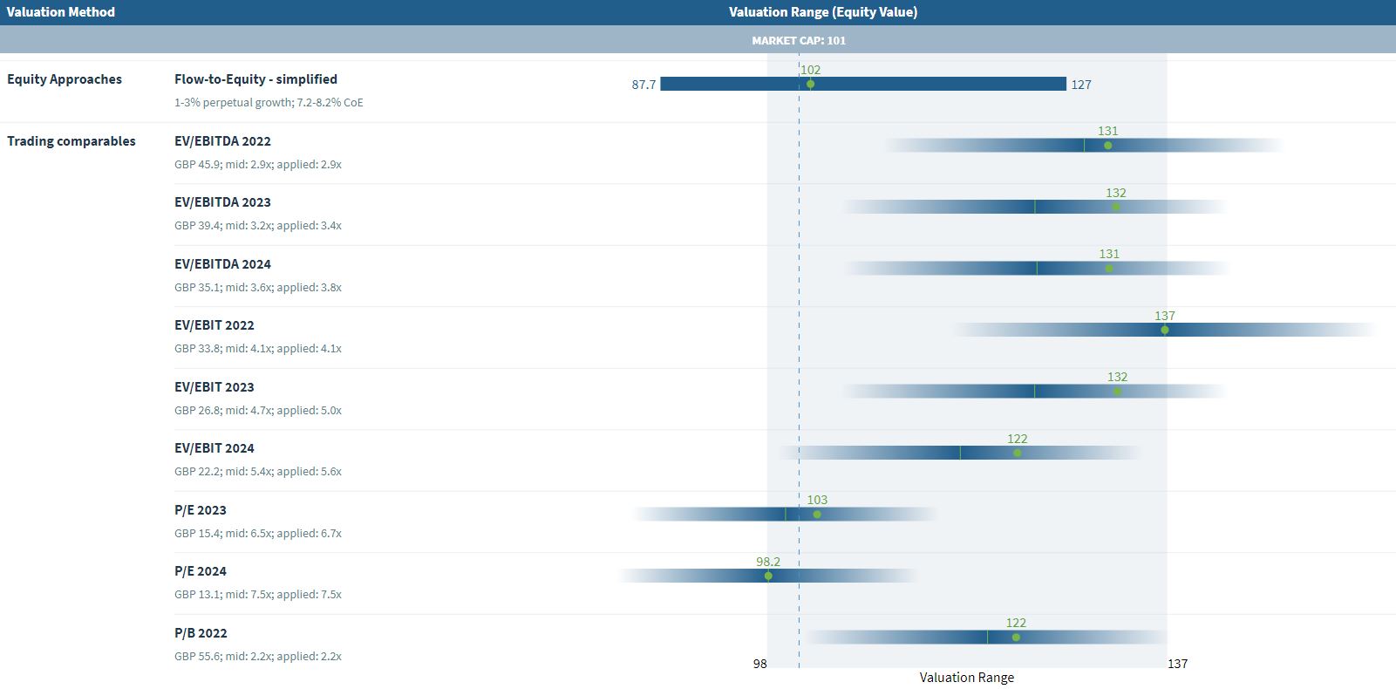
Task: Select the 103 dot on P/E 2023 bar
Action: pyautogui.click(x=817, y=515)
